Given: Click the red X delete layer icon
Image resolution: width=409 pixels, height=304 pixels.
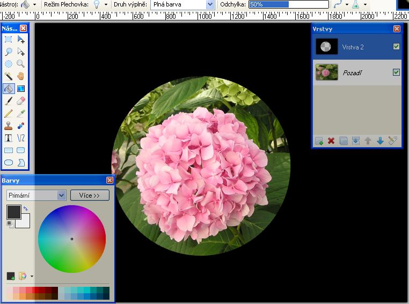Looking at the screenshot, I should coord(331,141).
